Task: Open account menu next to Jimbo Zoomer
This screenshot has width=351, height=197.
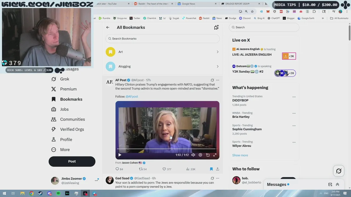Action: (x=97, y=180)
